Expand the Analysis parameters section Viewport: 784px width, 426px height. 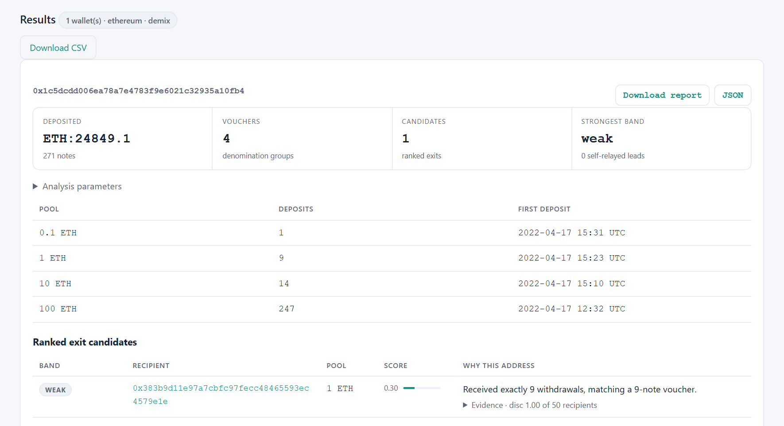click(x=78, y=187)
